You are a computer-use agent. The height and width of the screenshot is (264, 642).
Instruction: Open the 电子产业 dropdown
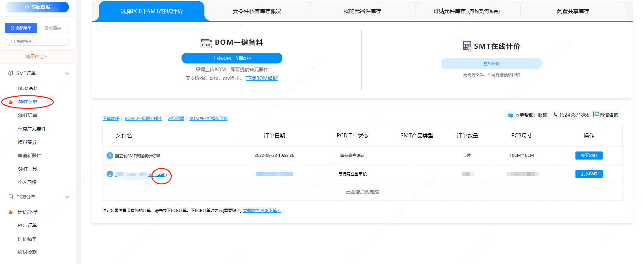coord(37,56)
